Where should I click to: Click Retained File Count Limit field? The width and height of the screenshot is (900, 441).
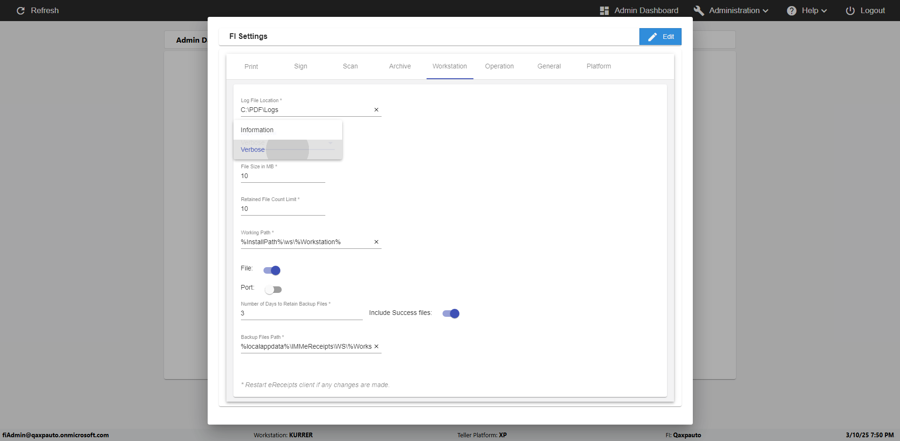(x=283, y=209)
